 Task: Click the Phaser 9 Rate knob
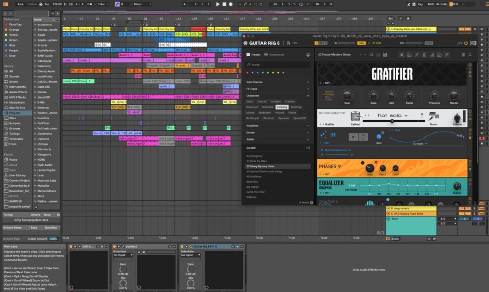pos(370,168)
